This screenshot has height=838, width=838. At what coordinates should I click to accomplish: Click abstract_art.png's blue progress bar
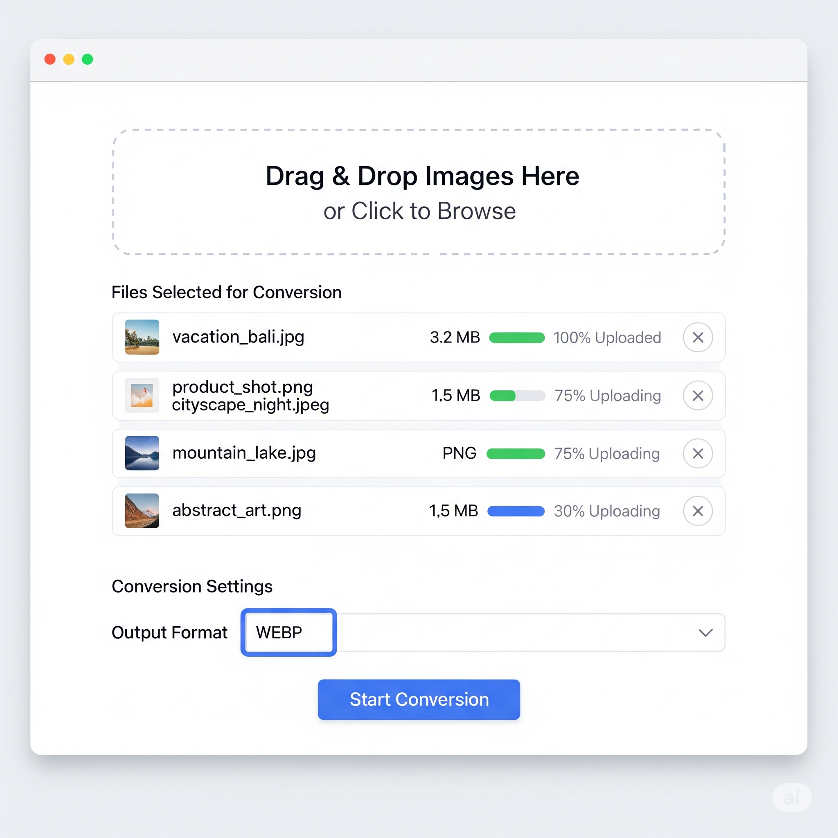[516, 511]
